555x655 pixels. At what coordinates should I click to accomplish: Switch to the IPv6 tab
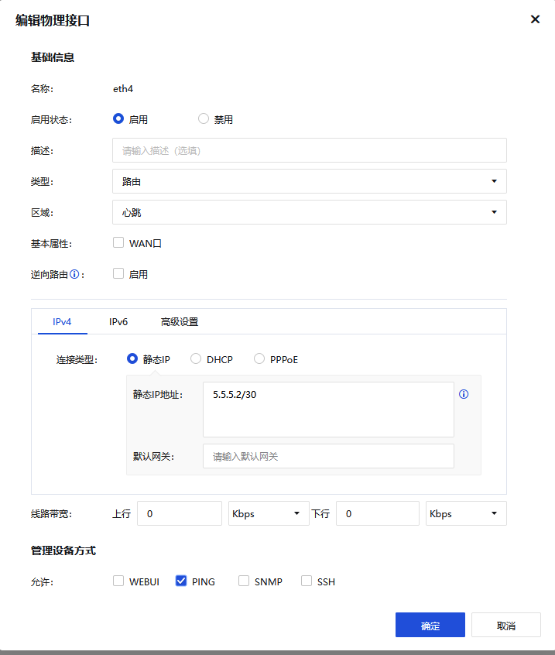[118, 321]
